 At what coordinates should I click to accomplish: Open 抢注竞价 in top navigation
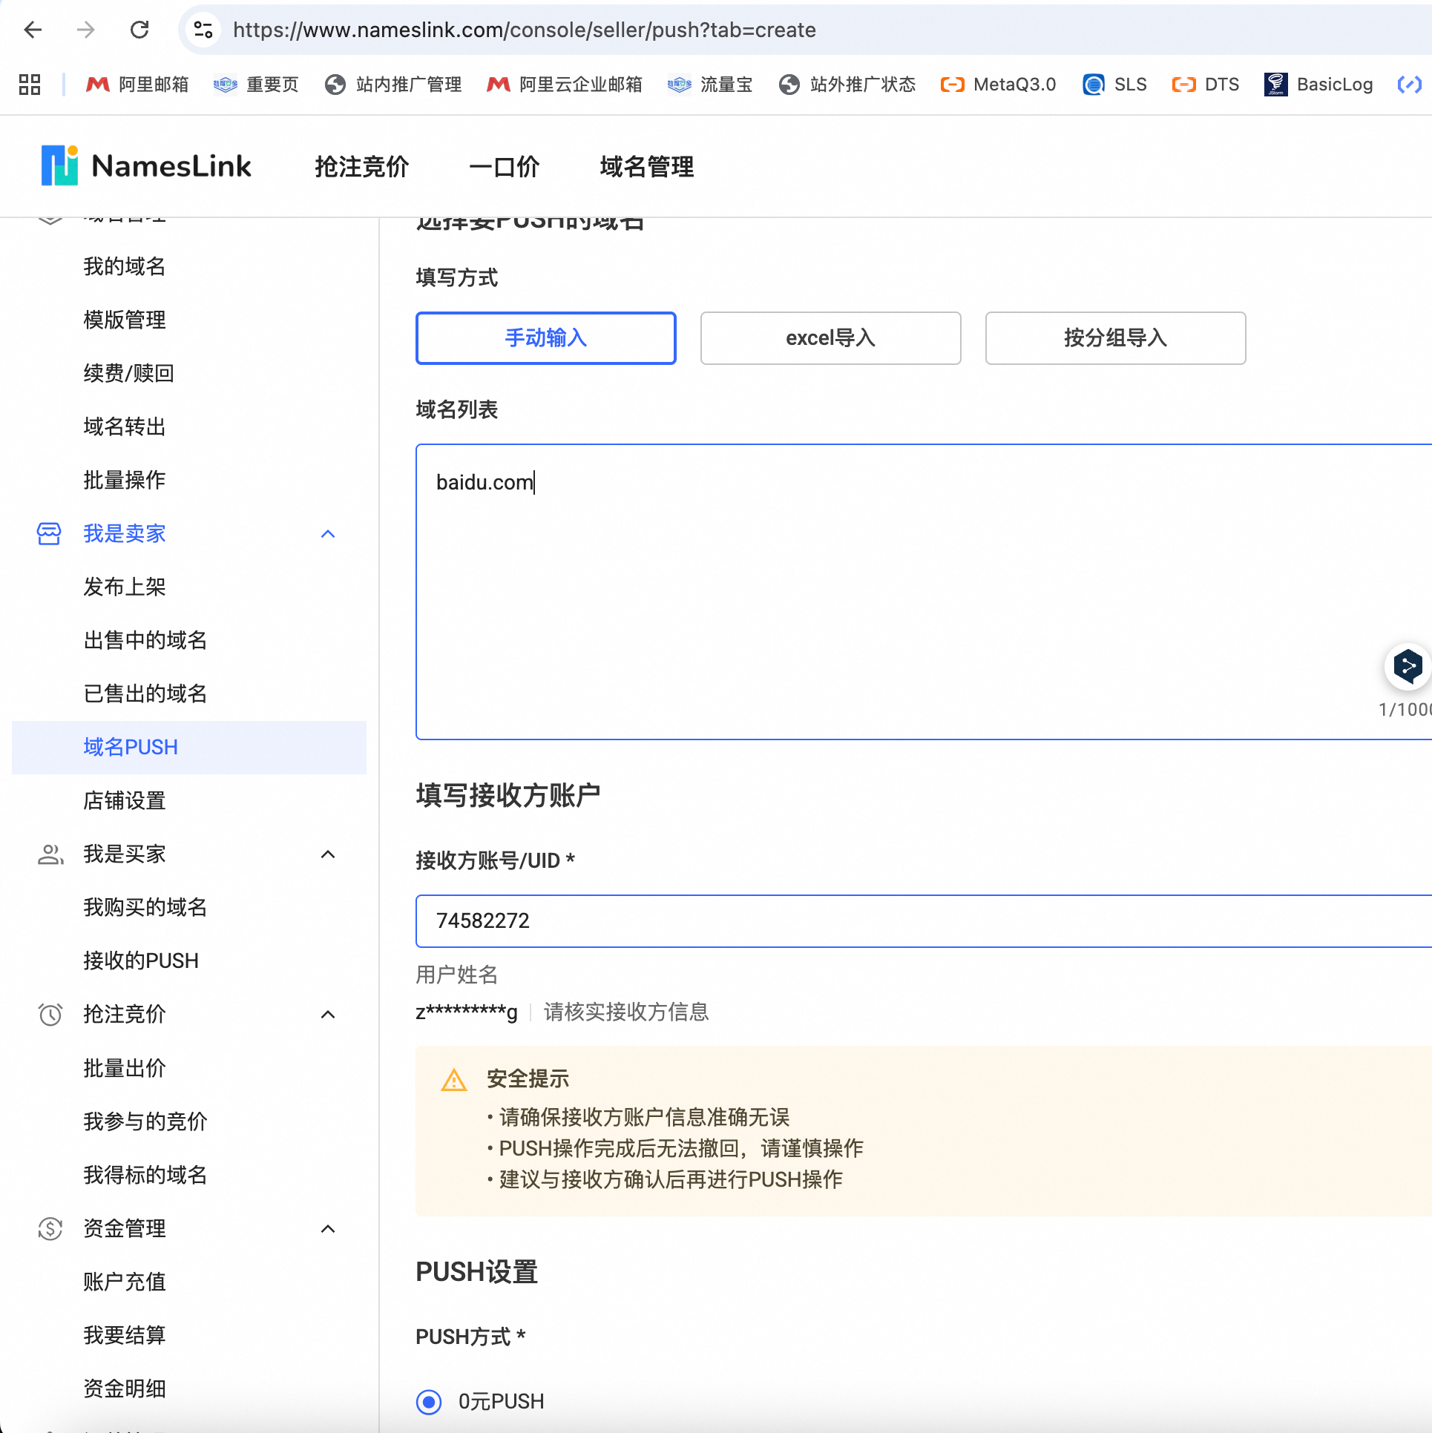(x=362, y=166)
